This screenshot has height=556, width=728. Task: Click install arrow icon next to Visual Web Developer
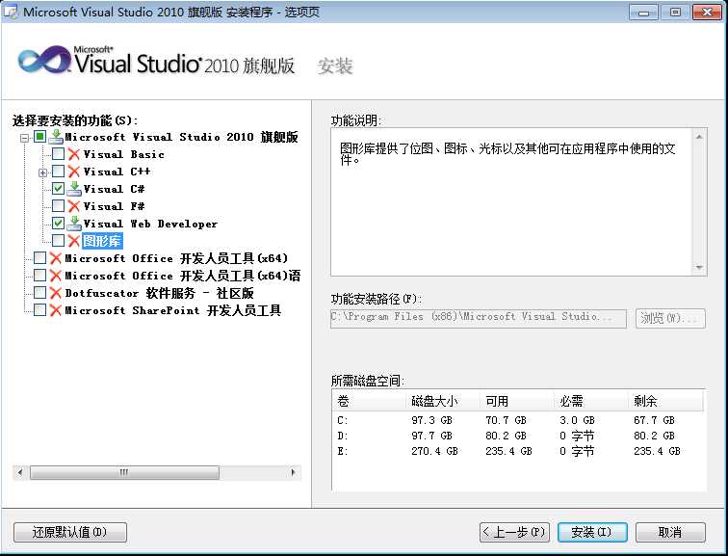click(74, 224)
